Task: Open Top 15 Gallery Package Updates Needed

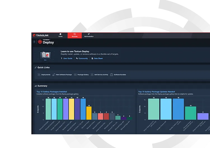Action: (157, 92)
